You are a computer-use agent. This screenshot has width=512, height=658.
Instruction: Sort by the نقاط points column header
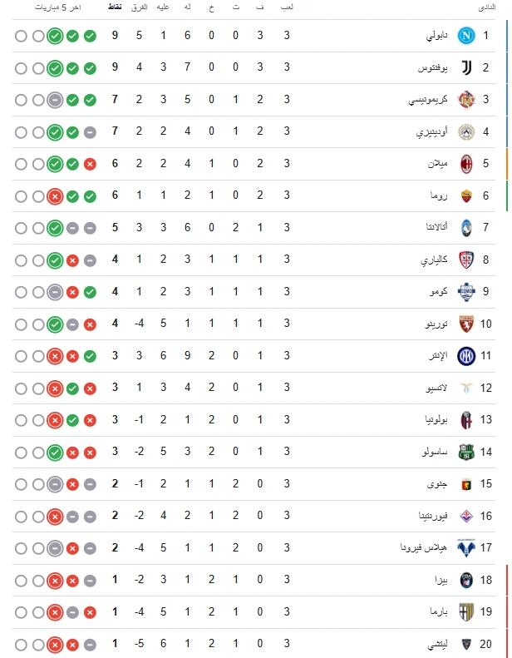click(115, 7)
